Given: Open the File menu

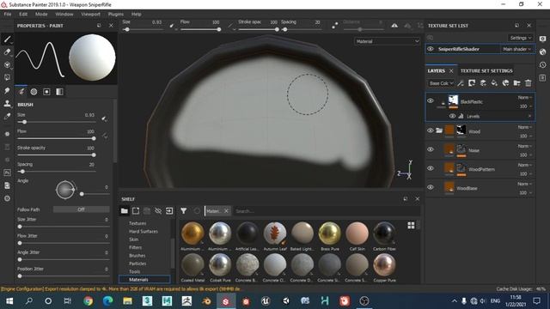Looking at the screenshot, I should pos(8,15).
